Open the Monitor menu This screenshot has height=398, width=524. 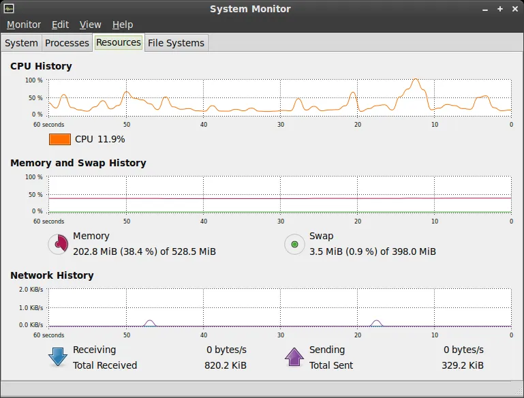click(24, 25)
